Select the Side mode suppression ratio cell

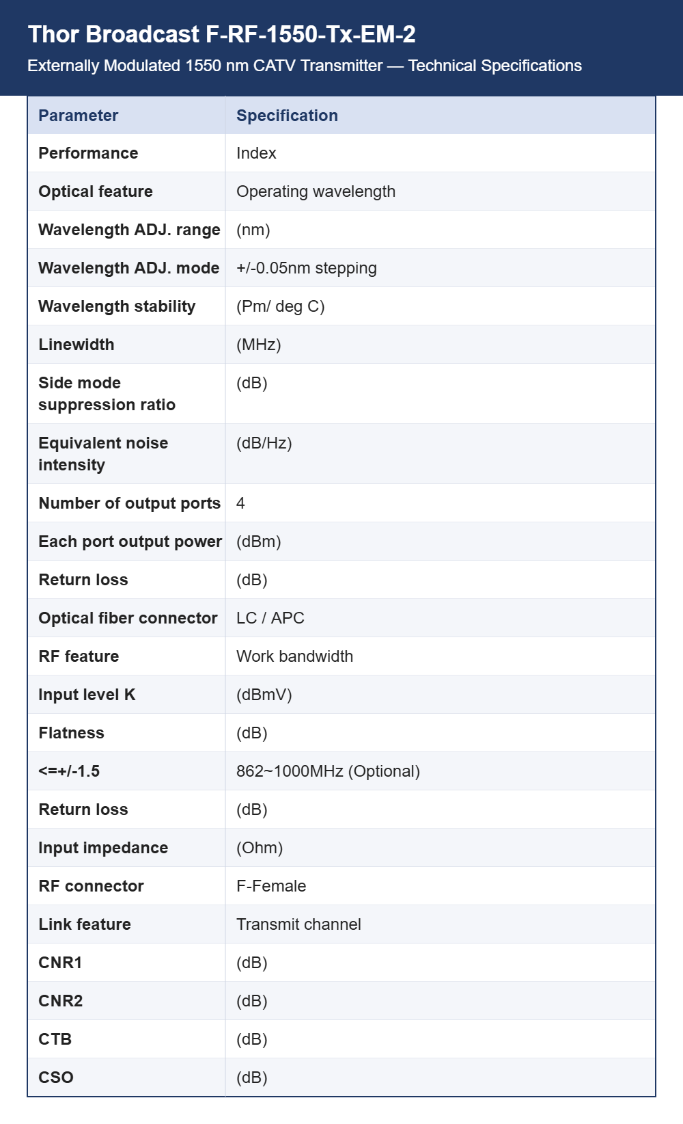click(x=126, y=394)
